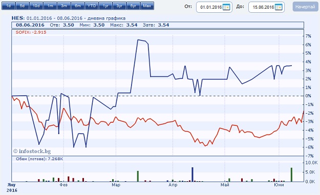The image size is (320, 195).
Task: Edit the start date field 01.01.2016
Action: 211,7
